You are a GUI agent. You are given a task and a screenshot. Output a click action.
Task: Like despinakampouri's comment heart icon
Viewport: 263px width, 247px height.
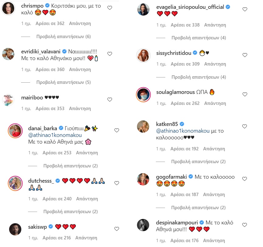(244, 225)
